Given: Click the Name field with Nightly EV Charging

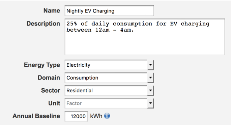Looking at the screenshot, I should point(109,11).
